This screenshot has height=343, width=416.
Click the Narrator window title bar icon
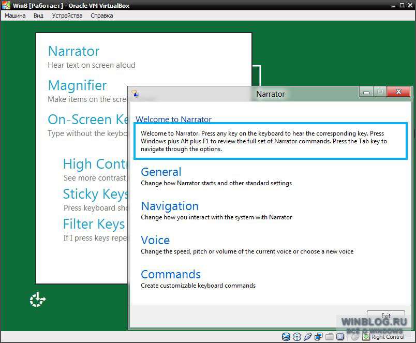pos(135,94)
